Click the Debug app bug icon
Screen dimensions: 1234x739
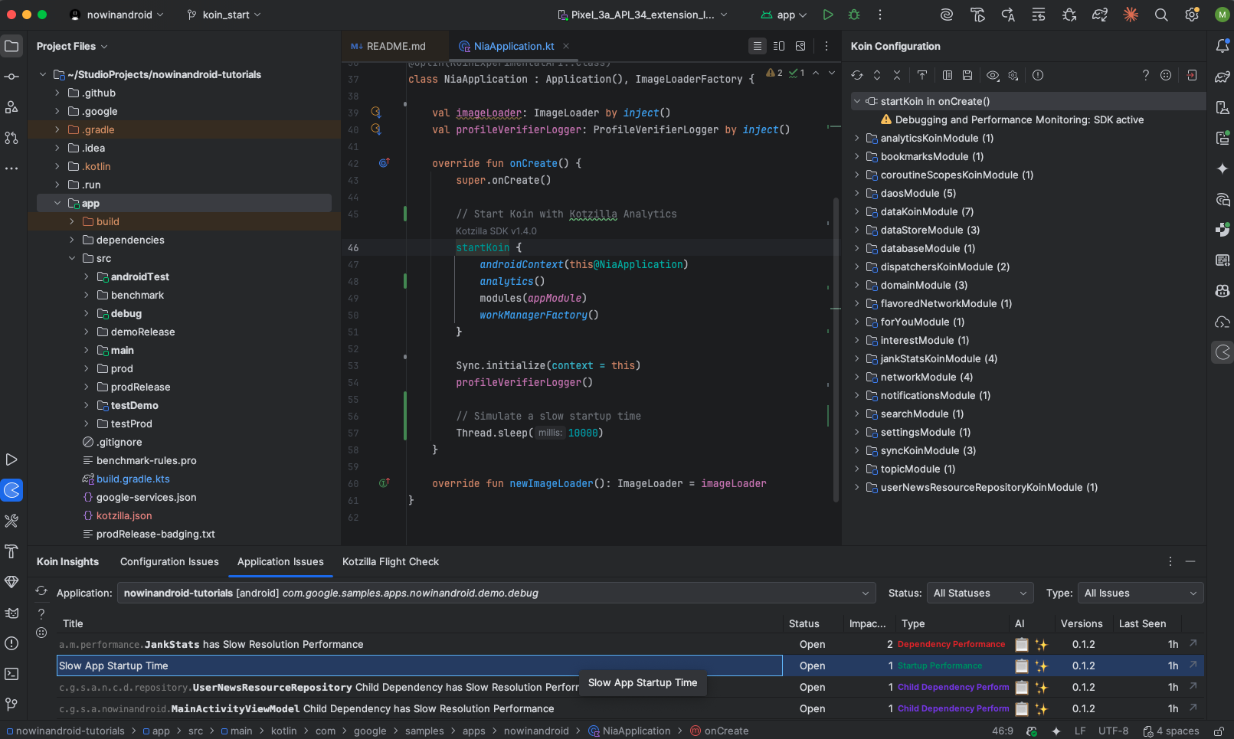click(x=854, y=15)
